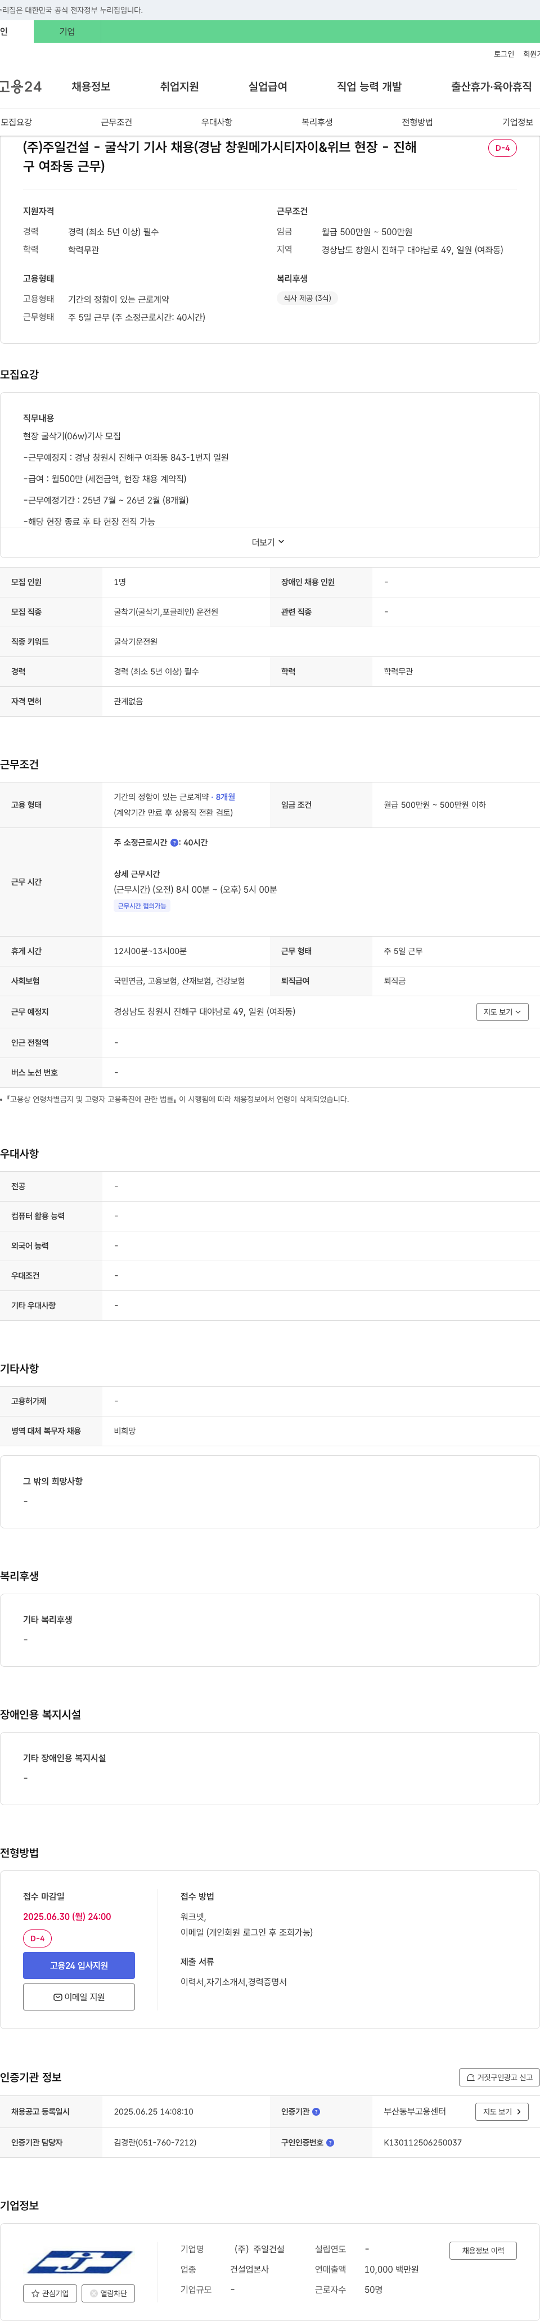The height and width of the screenshot is (2321, 540).
Task: Jump to 기업정보 section tab
Action: click(517, 123)
